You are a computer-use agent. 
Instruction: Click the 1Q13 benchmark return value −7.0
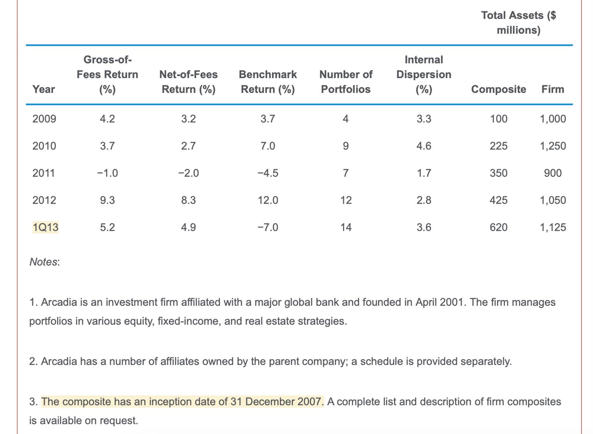[268, 227]
